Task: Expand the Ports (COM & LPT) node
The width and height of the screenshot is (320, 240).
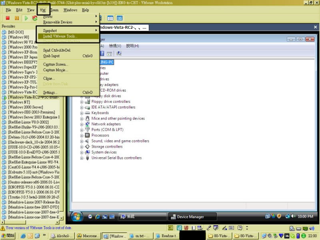Action: pos(82,130)
